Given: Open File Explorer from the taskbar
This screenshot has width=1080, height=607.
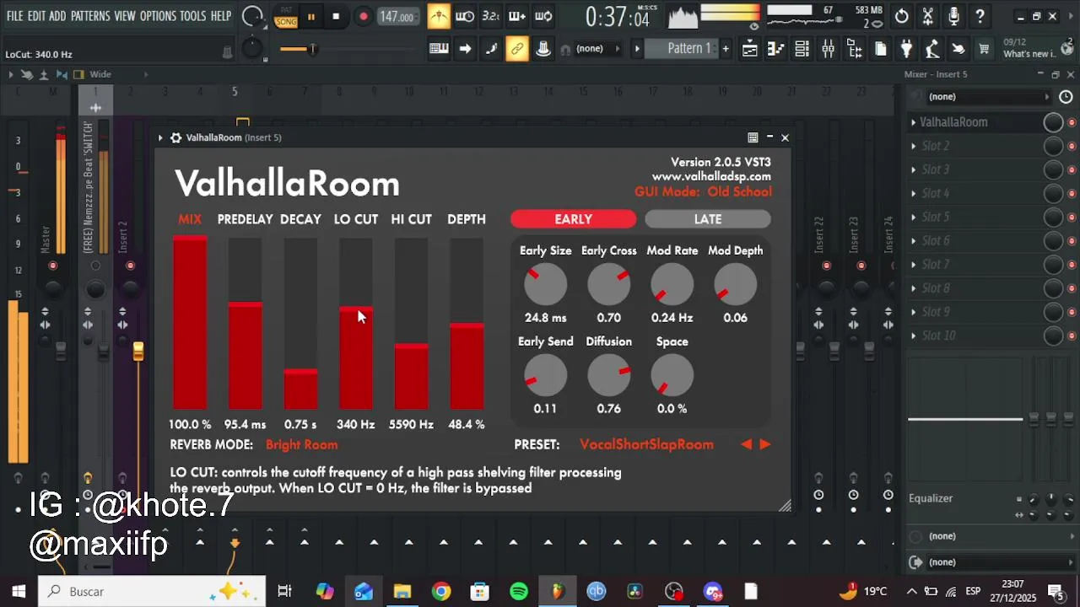Looking at the screenshot, I should [402, 591].
